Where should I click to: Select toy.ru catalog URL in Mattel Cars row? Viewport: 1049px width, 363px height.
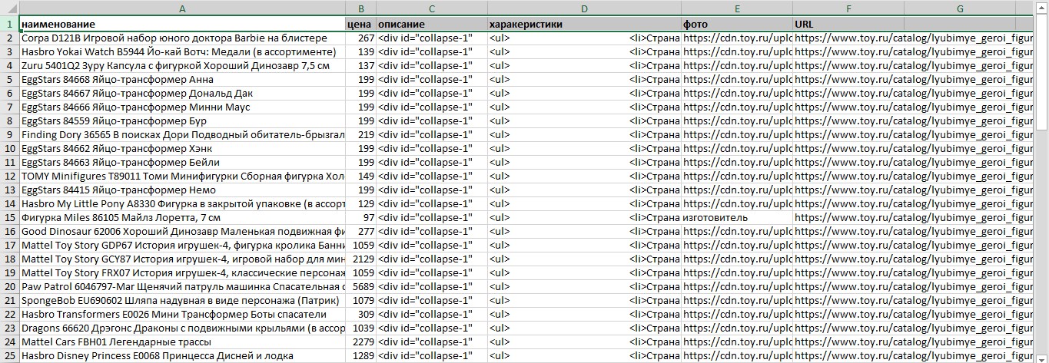tap(848, 342)
